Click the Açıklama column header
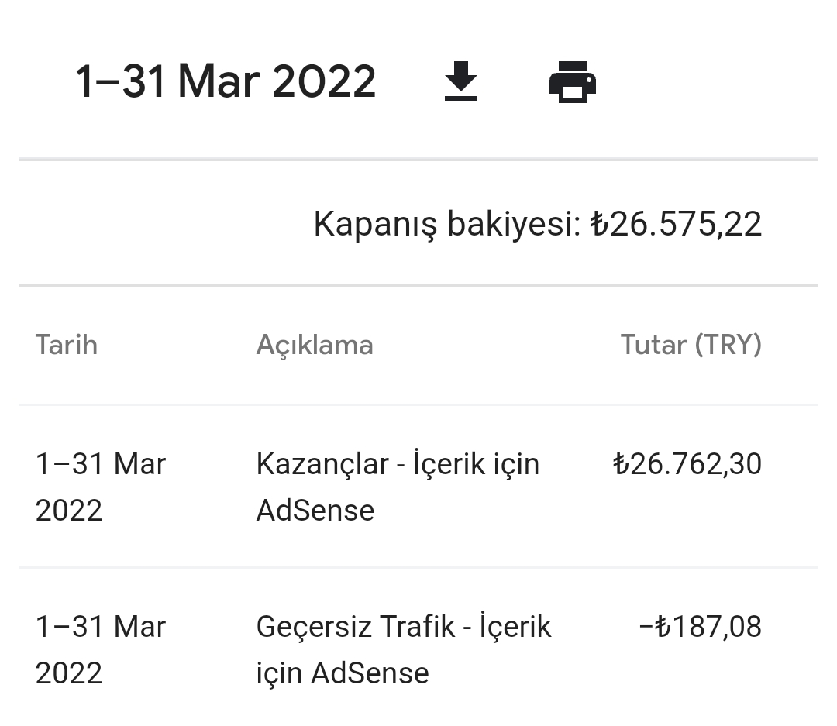 [x=315, y=345]
